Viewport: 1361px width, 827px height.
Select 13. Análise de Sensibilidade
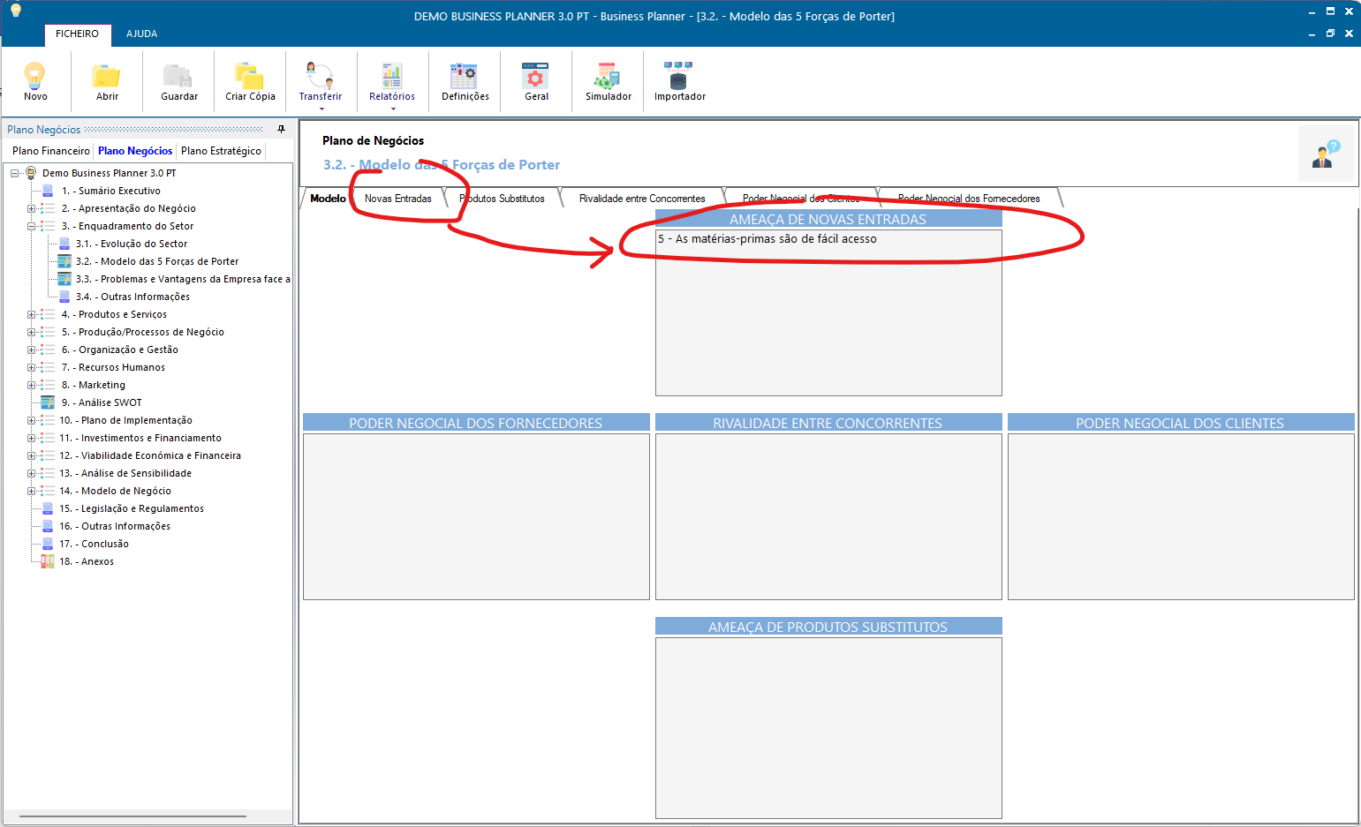(x=125, y=473)
